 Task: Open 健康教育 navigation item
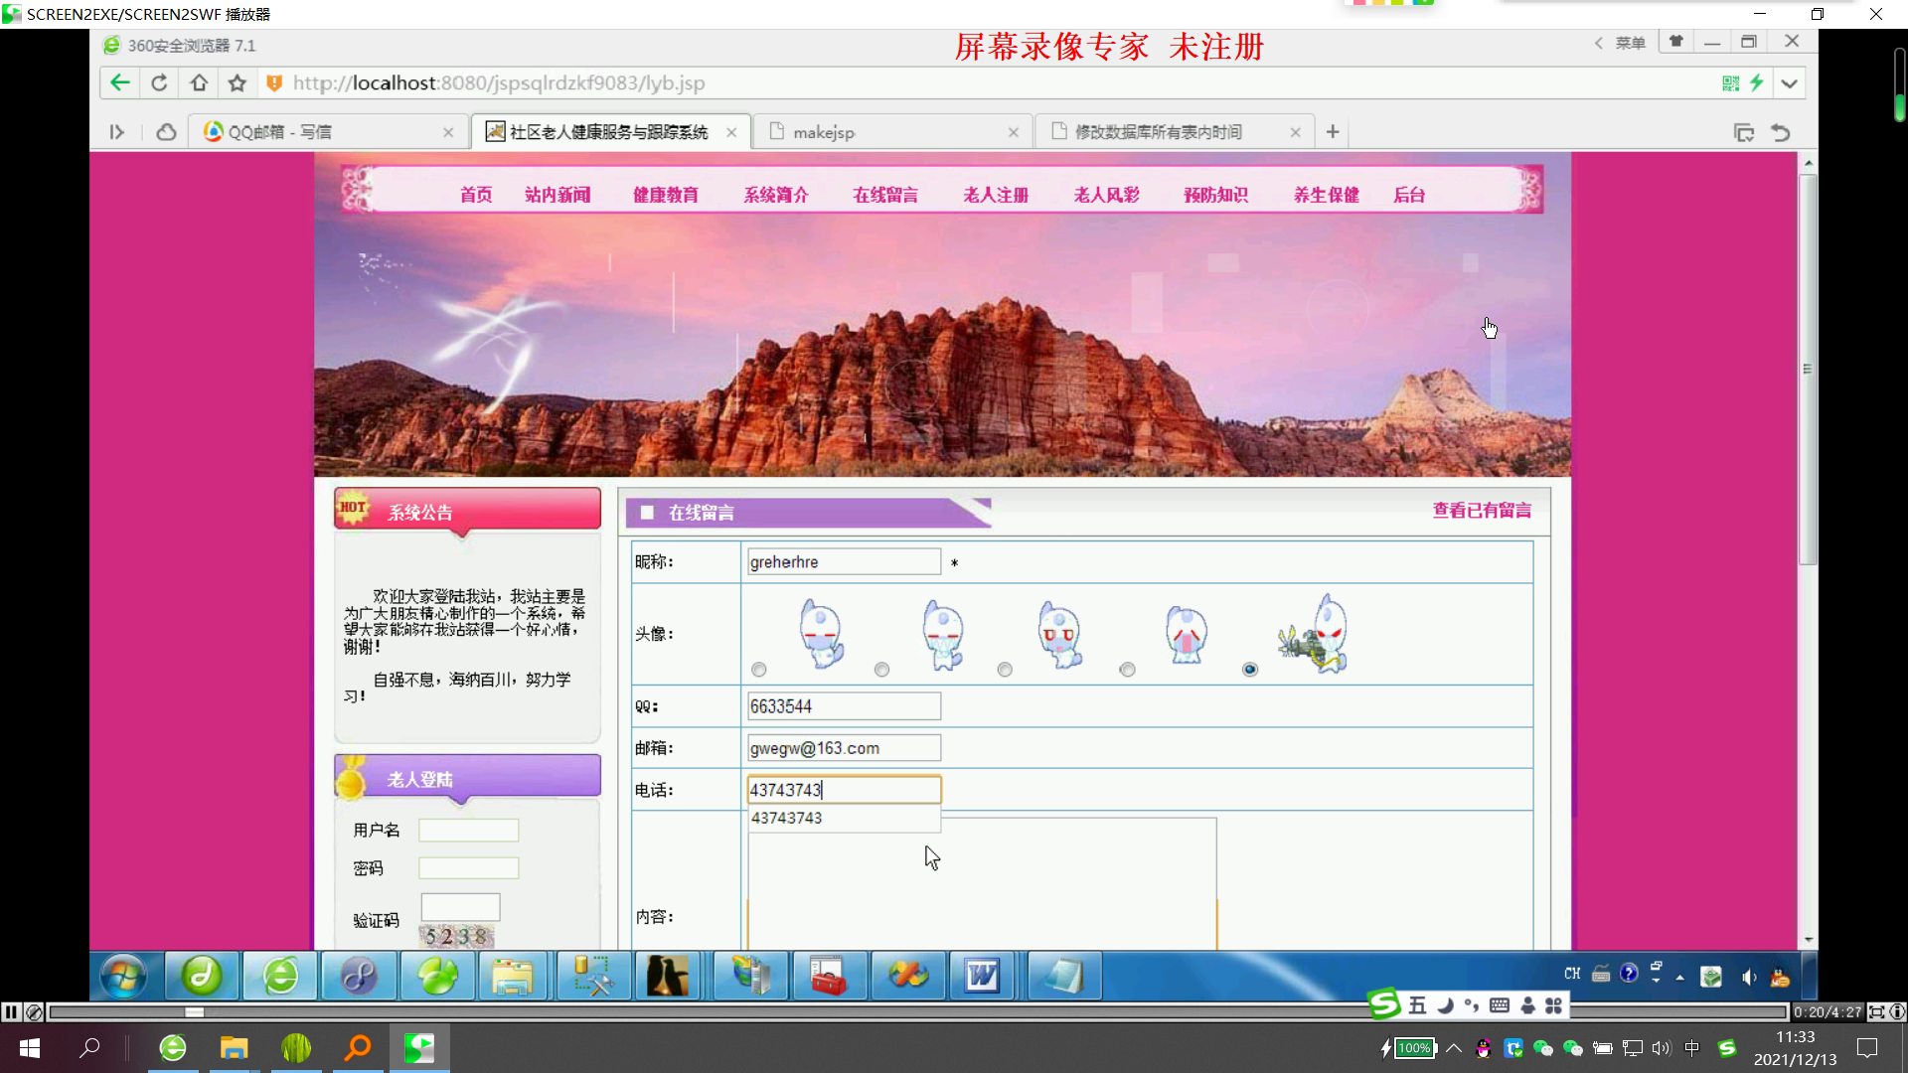point(666,196)
